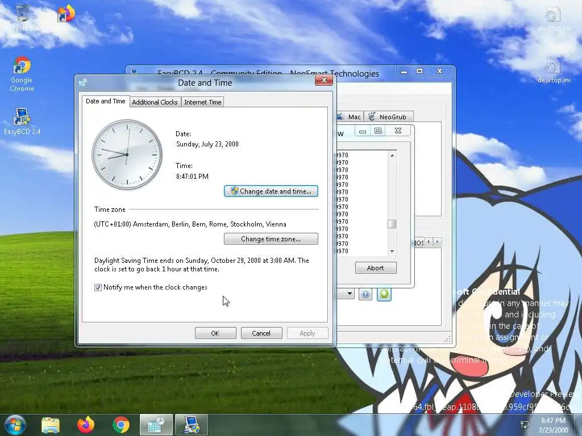Click Change time zone button

(x=271, y=239)
